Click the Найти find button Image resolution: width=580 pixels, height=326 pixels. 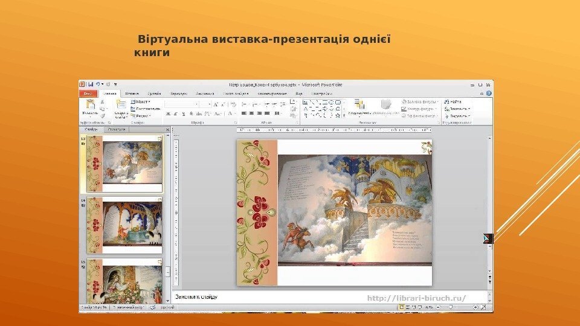453,101
